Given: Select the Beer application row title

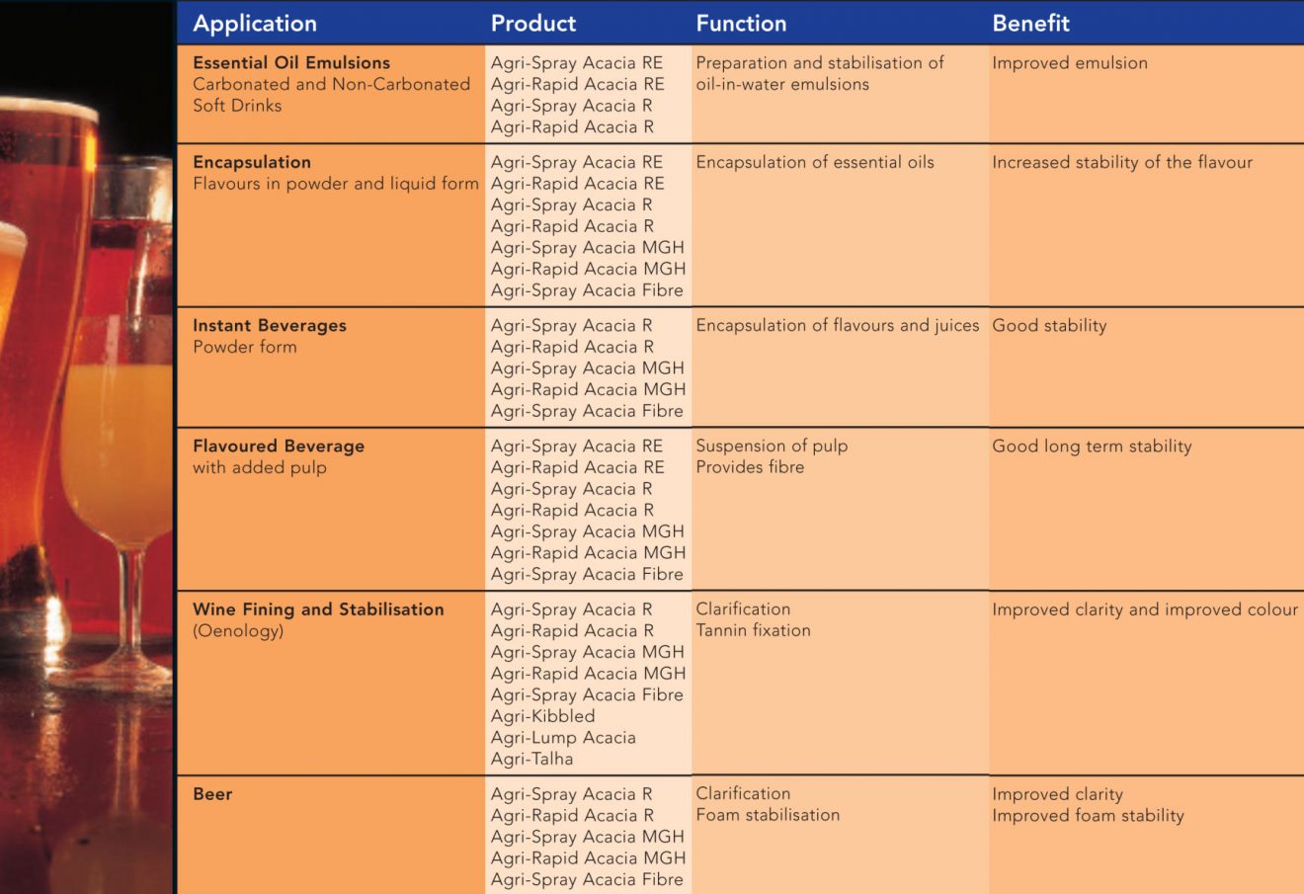Looking at the screenshot, I should [x=212, y=794].
